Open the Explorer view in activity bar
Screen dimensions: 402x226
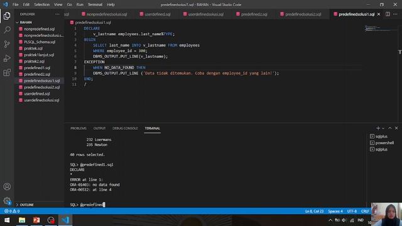(x=7, y=16)
